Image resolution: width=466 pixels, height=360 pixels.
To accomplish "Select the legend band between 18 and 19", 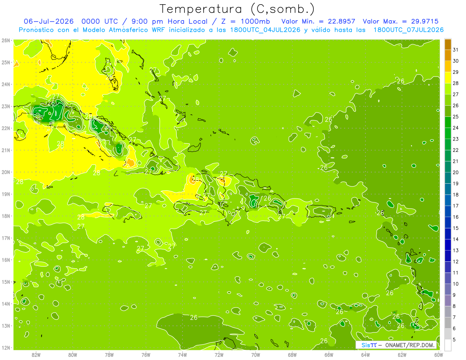I will (448, 189).
